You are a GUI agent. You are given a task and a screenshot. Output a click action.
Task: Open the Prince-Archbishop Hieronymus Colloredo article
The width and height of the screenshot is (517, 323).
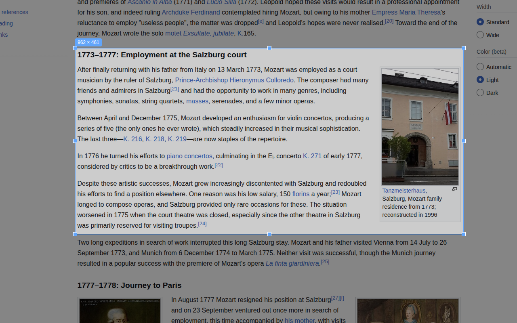point(234,80)
